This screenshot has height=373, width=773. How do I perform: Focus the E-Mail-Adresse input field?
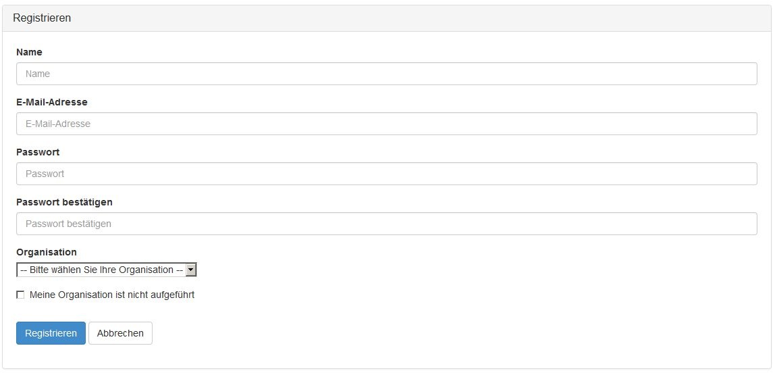[386, 124]
